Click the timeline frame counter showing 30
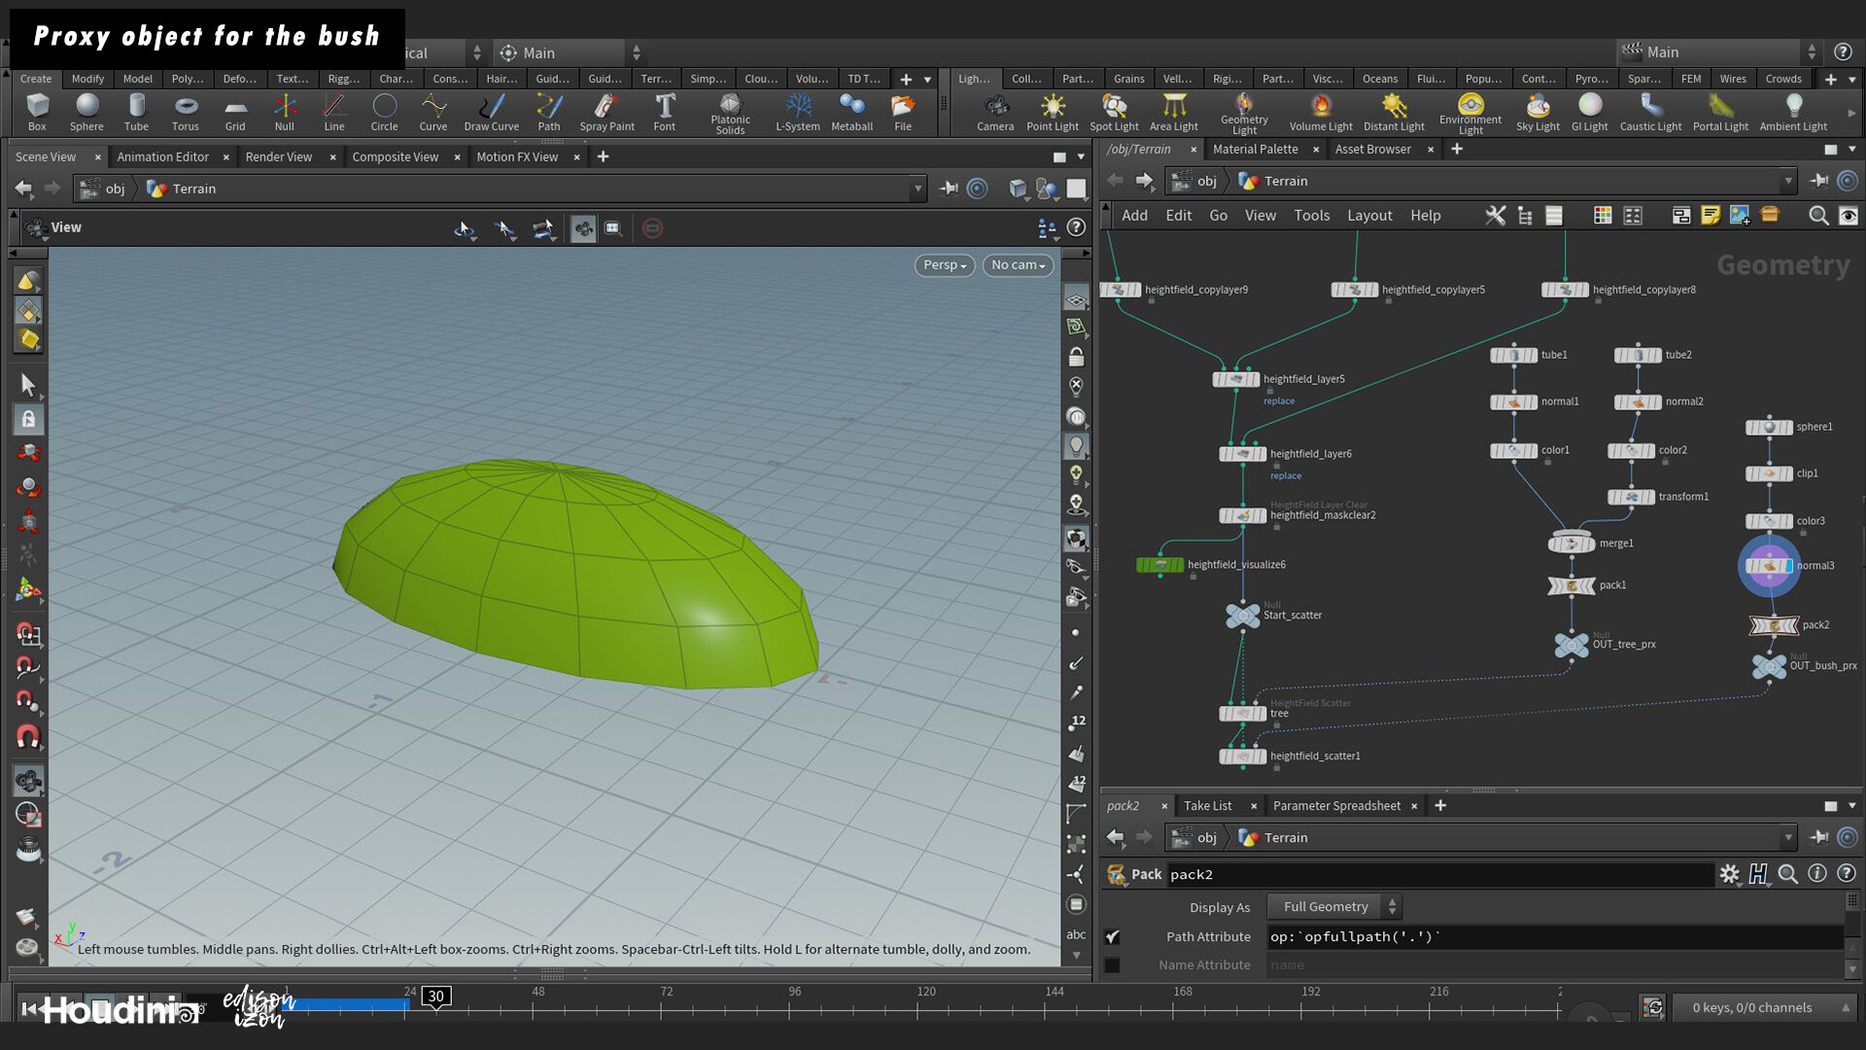Screen dimensions: 1866x1050 435,996
